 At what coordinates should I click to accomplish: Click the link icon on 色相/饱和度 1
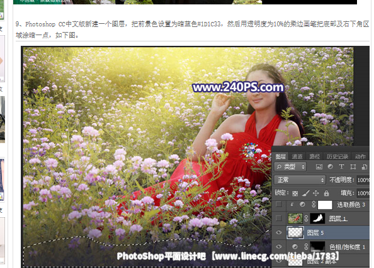tap(306, 247)
